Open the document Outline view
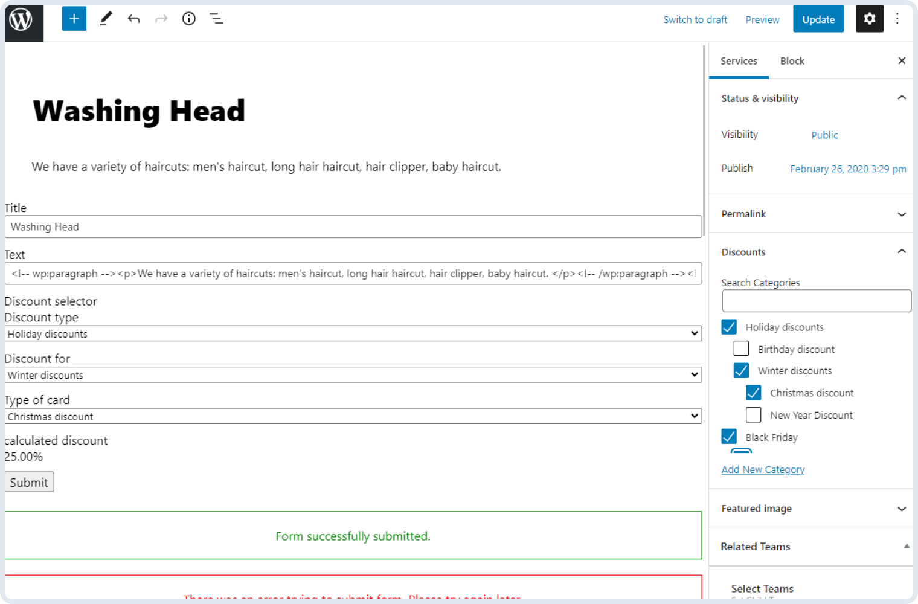 tap(216, 19)
